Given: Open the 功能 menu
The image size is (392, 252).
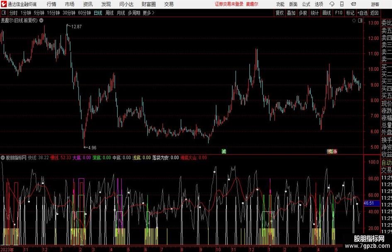Looking at the screenshot, I should pyautogui.click(x=280, y=4).
